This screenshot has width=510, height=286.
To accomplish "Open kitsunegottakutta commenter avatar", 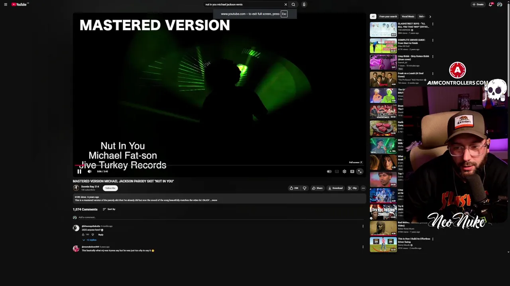I will 76,228.
